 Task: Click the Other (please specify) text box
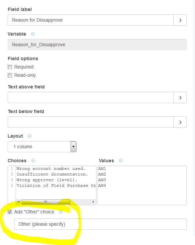pos(100,224)
